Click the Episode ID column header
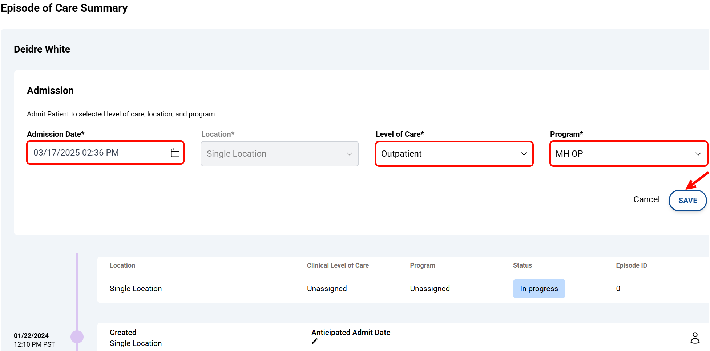Image resolution: width=710 pixels, height=351 pixels. coord(632,265)
